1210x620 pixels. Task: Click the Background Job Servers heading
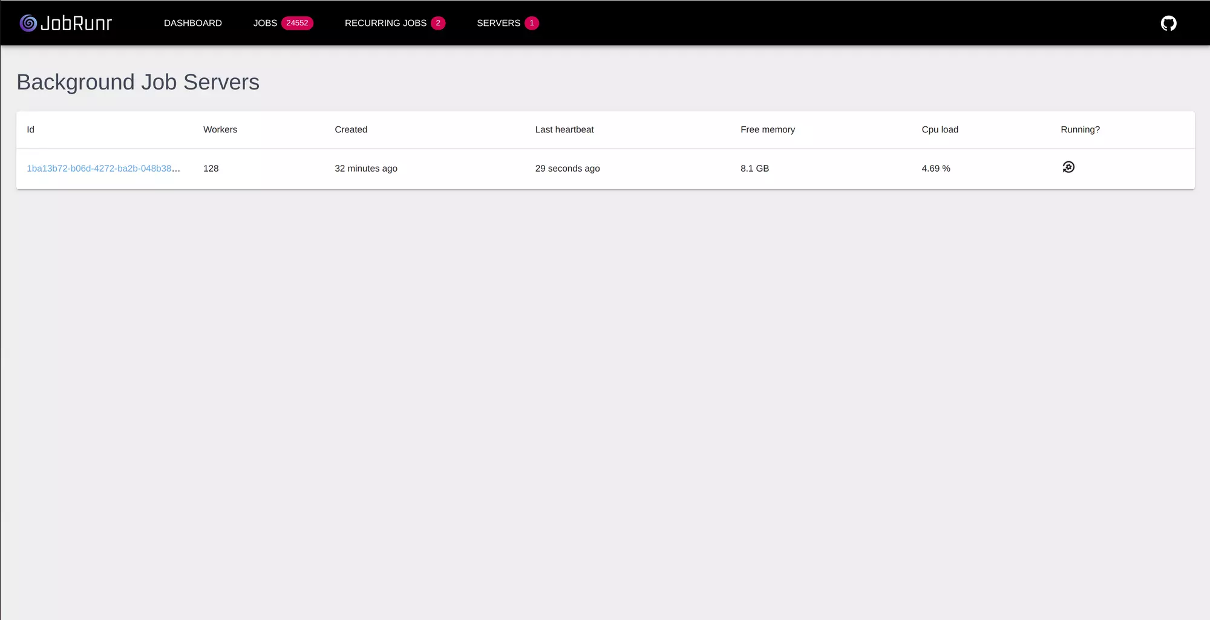point(138,82)
